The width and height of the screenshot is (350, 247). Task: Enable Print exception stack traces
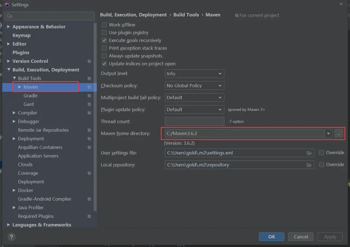[104, 48]
